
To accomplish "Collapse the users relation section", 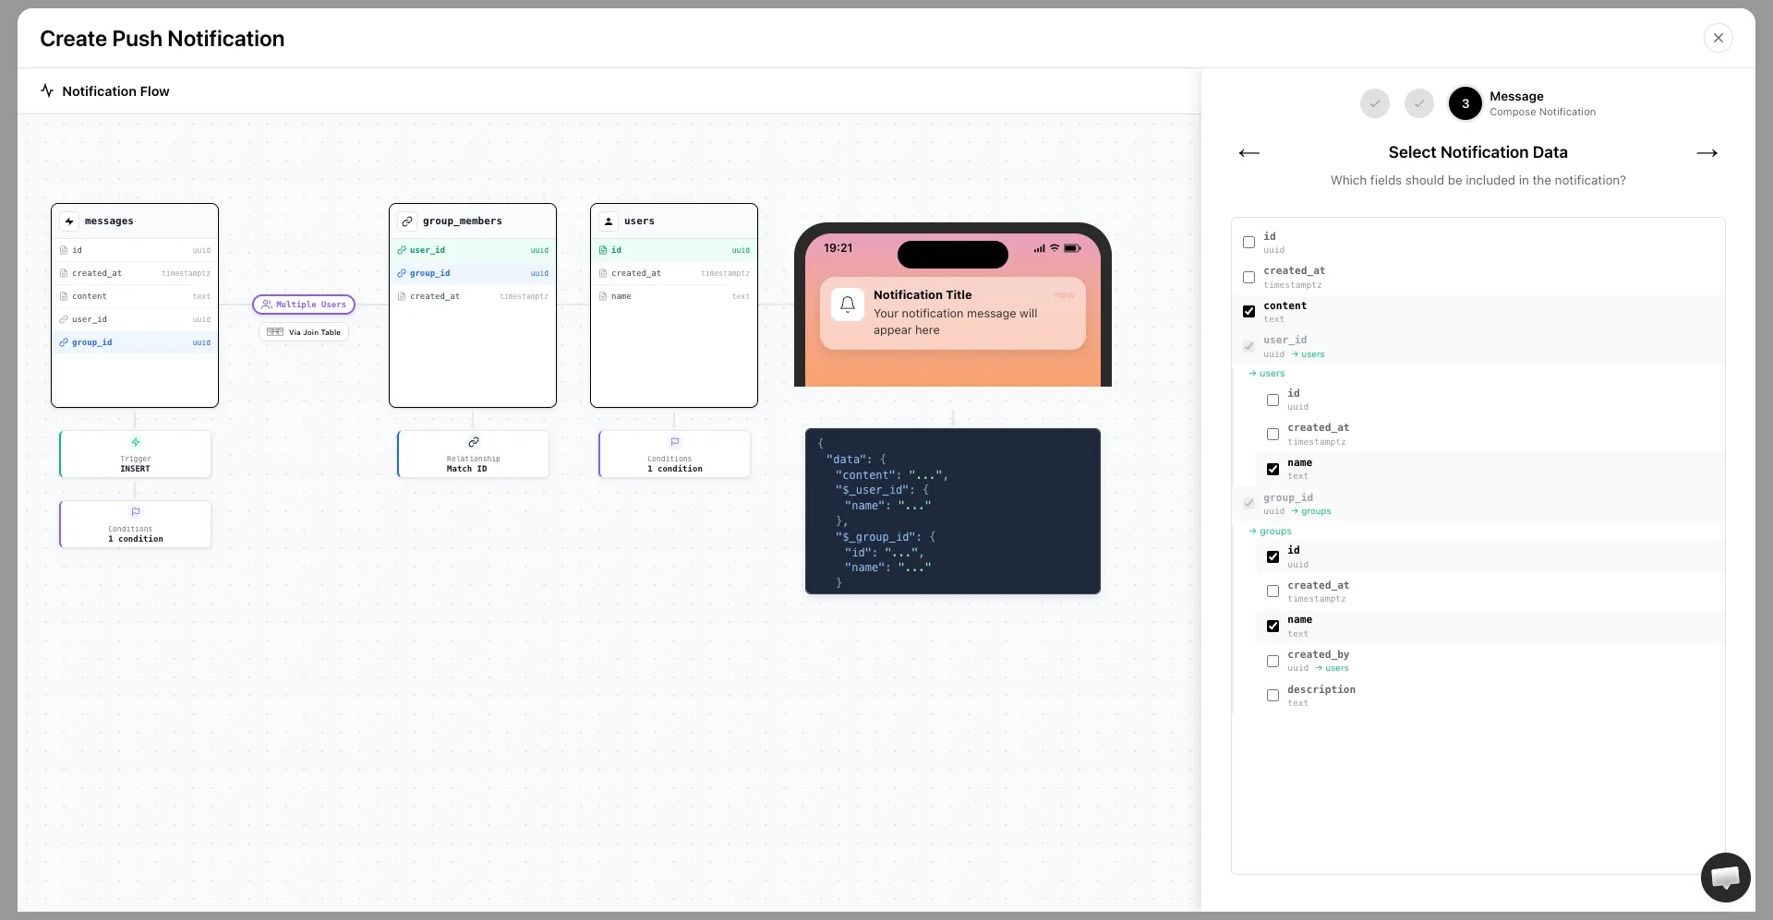I will [x=1267, y=374].
